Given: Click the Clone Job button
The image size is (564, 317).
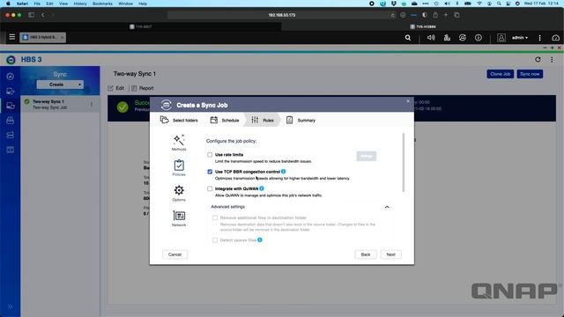Looking at the screenshot, I should (500, 74).
